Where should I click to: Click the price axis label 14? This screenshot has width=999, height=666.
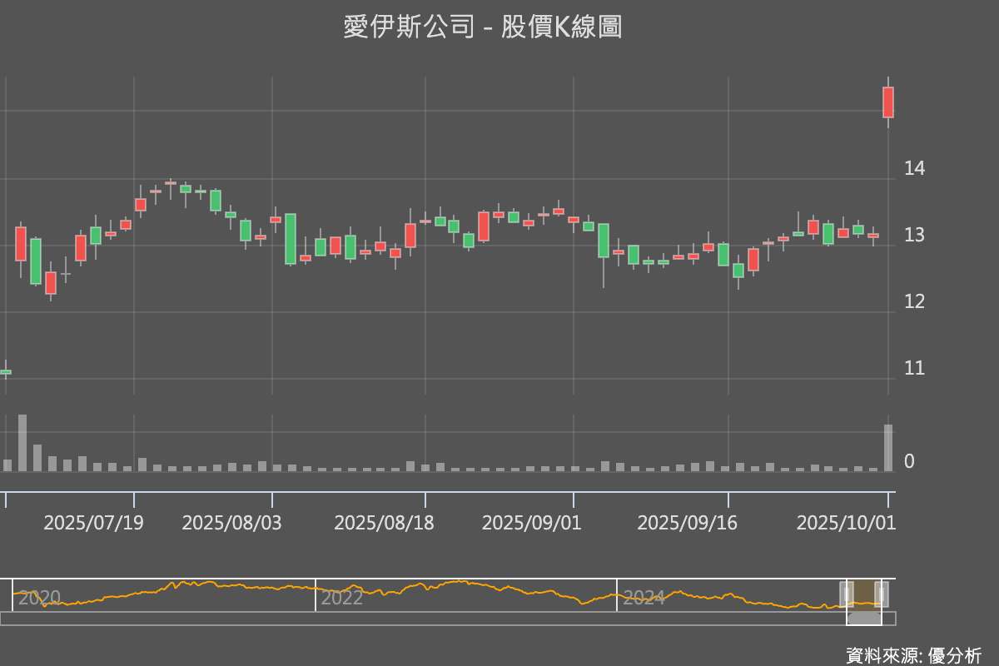915,168
